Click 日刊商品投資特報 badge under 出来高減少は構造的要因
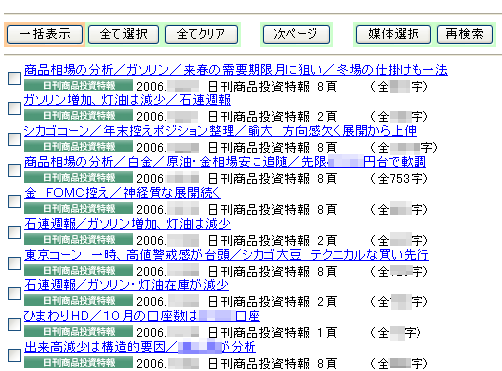Image resolution: width=502 pixels, height=371 pixels. pos(79,363)
